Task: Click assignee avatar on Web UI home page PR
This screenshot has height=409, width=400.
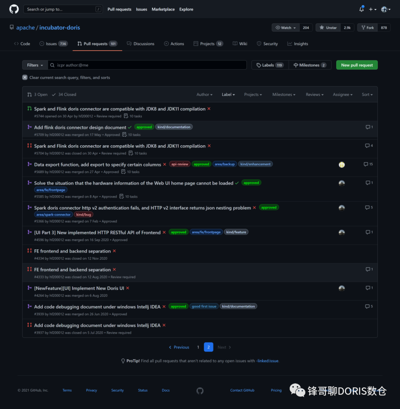Action: click(341, 183)
